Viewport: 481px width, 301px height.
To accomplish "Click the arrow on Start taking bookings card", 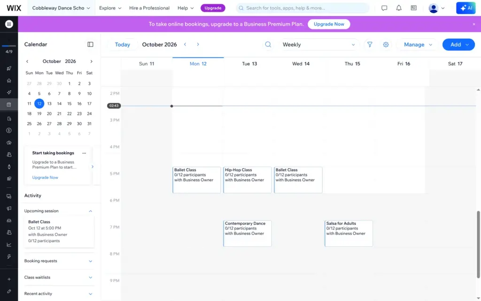I will tap(93, 167).
